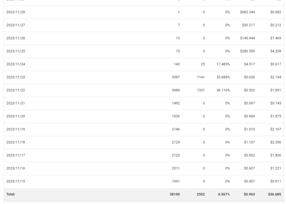This screenshot has width=286, height=204.
Task: Select the $2.167 amount cell
Action: point(275,129)
